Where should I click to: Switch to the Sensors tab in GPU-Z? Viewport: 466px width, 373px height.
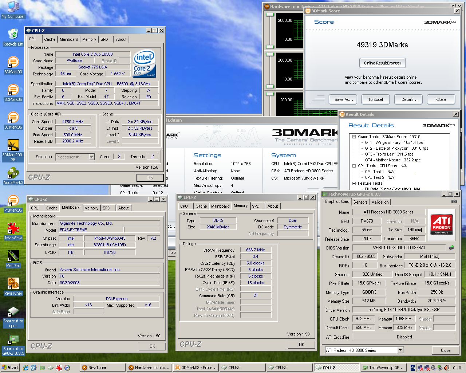tap(360, 202)
